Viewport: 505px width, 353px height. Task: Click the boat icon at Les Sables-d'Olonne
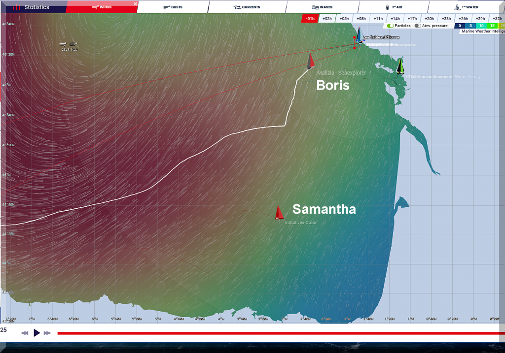(360, 35)
